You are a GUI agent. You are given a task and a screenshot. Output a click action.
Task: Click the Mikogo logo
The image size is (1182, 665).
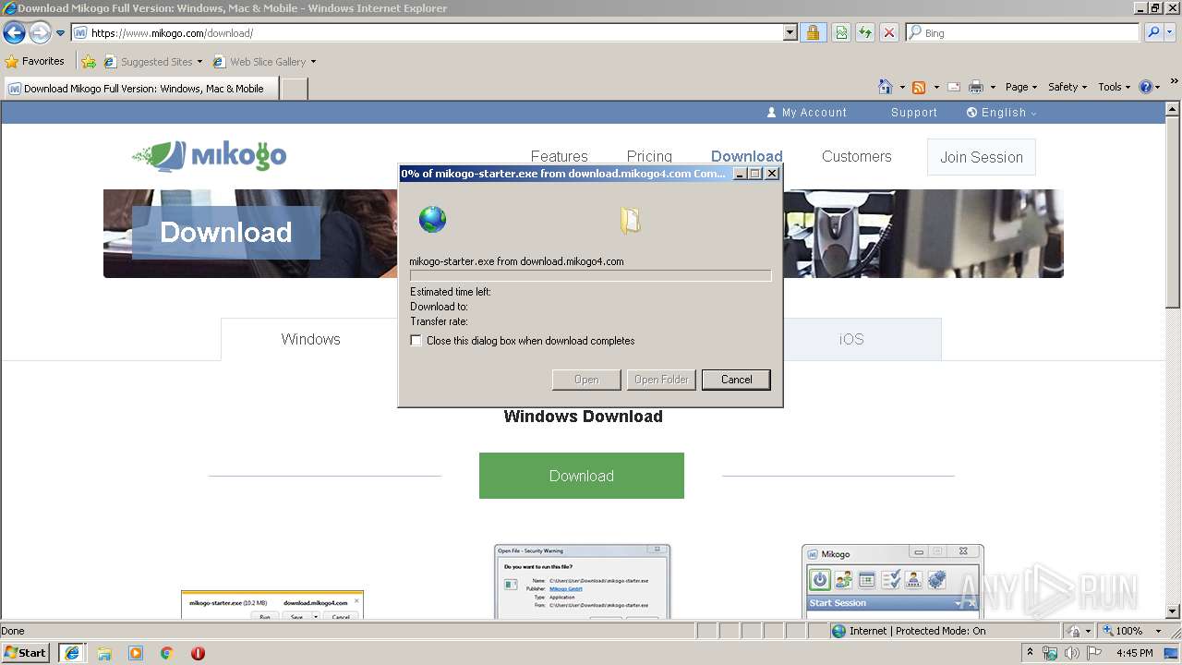210,156
